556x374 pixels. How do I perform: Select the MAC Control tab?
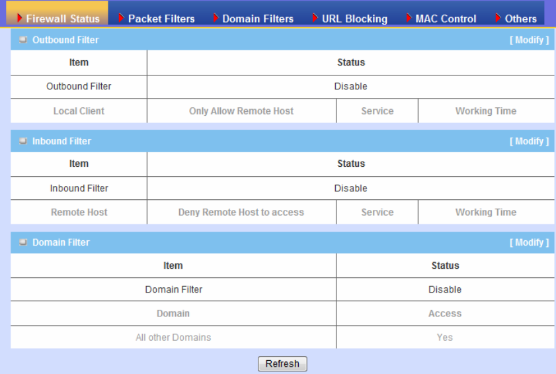[x=446, y=19]
